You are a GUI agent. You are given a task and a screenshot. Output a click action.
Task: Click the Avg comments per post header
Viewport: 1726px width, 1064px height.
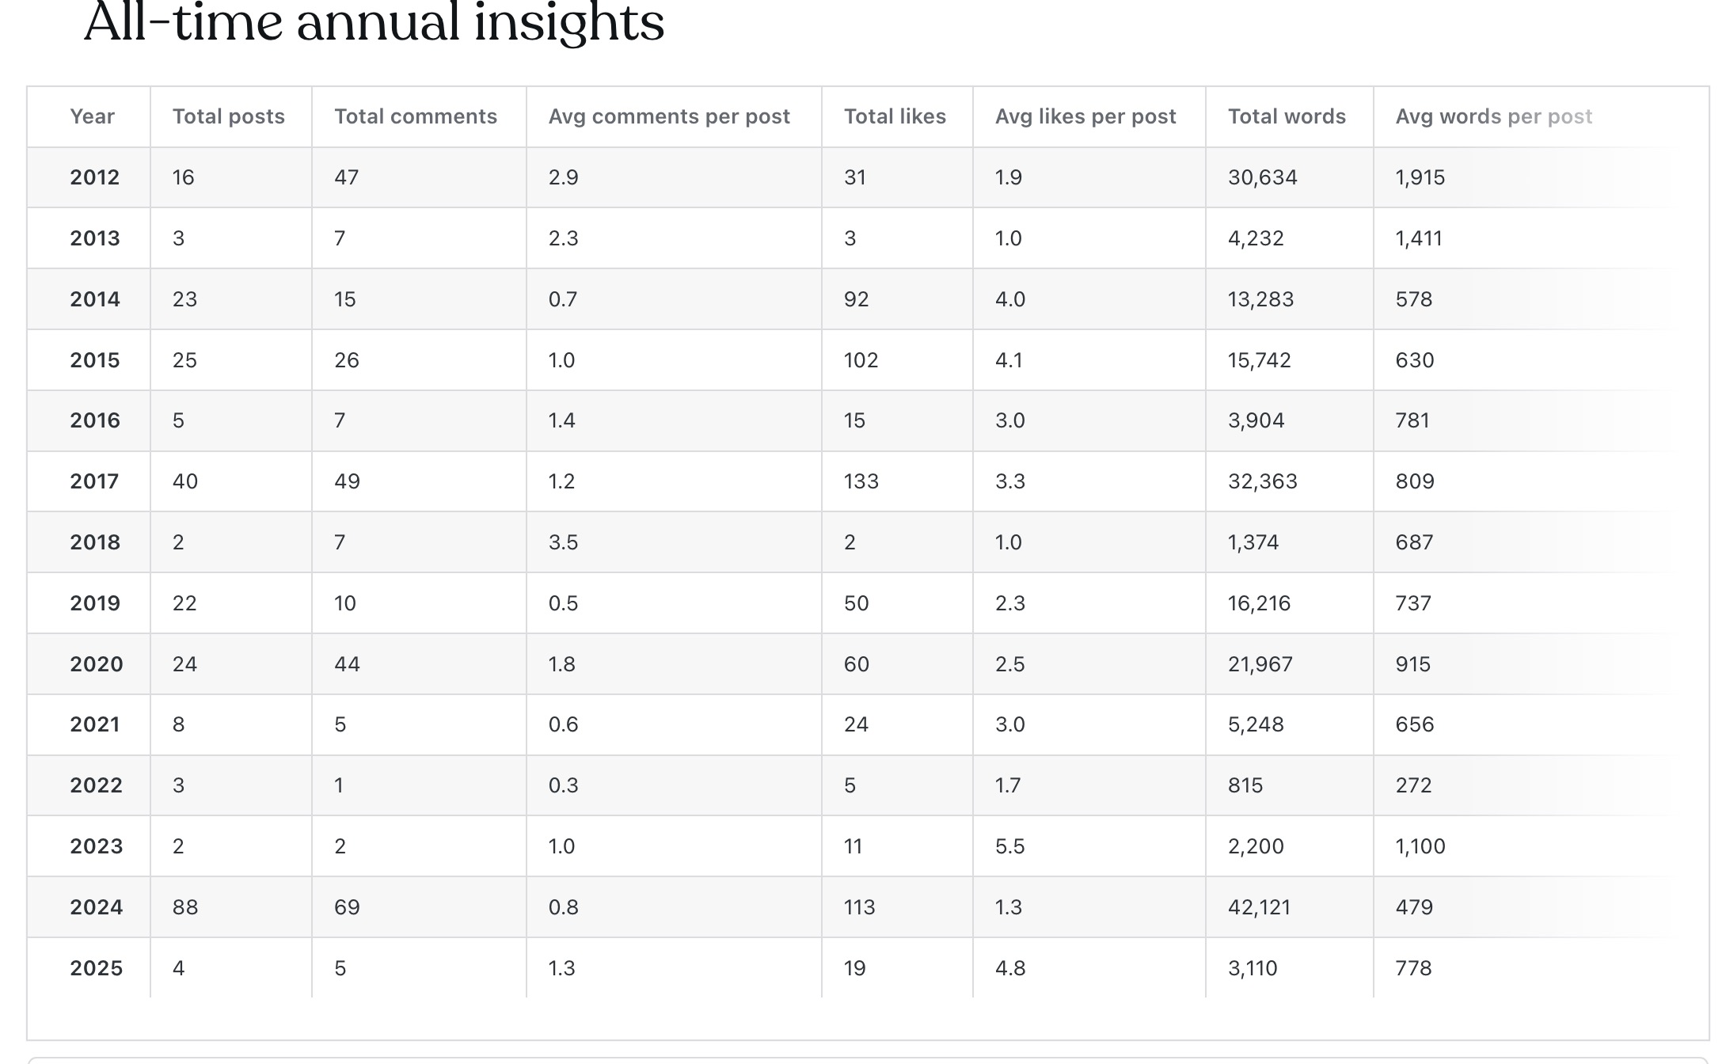coord(668,116)
